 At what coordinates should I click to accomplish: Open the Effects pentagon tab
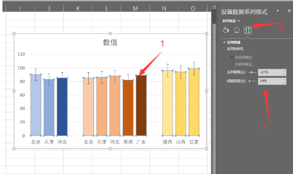coord(237,30)
